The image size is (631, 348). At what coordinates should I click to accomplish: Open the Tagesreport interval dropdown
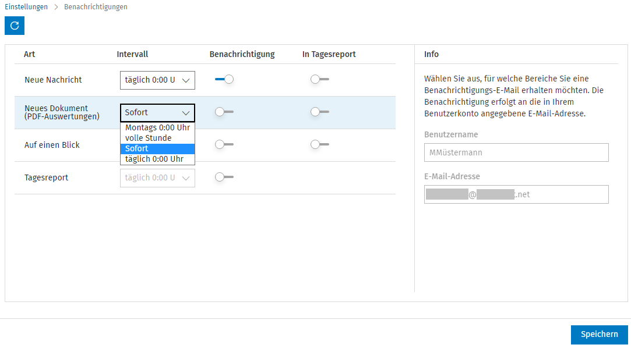coord(157,177)
